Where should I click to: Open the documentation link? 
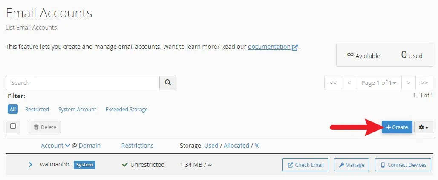click(269, 47)
